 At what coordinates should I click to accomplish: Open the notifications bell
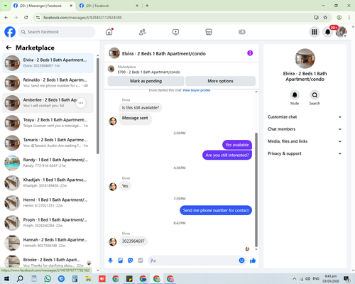pos(328,32)
